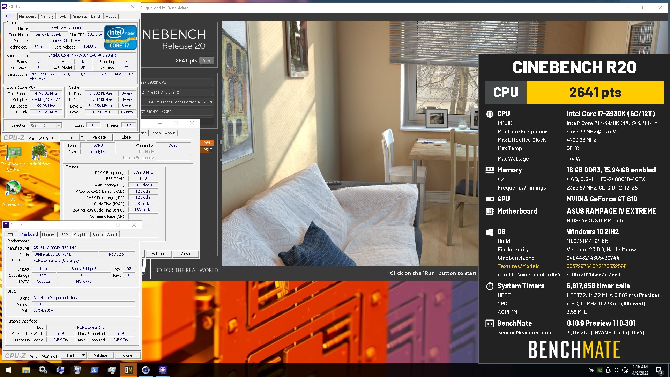Click the yellow 2641 pts score banner

click(595, 93)
